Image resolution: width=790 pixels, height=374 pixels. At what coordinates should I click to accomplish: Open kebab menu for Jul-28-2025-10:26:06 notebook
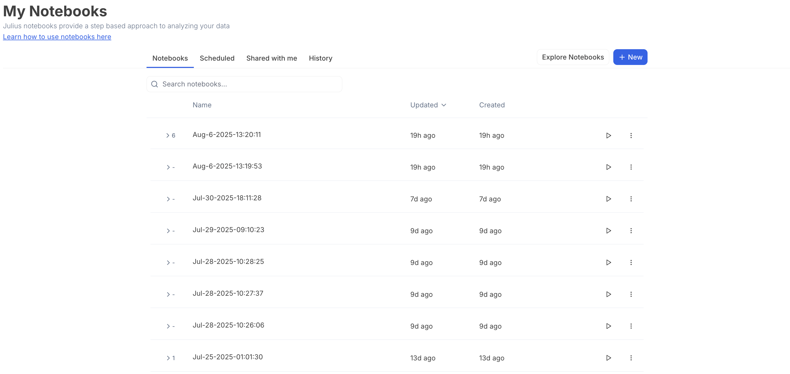click(x=631, y=326)
